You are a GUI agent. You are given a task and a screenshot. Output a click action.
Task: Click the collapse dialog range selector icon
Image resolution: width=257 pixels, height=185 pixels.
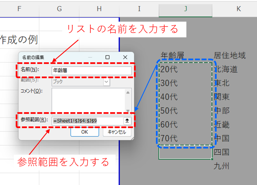coord(127,121)
